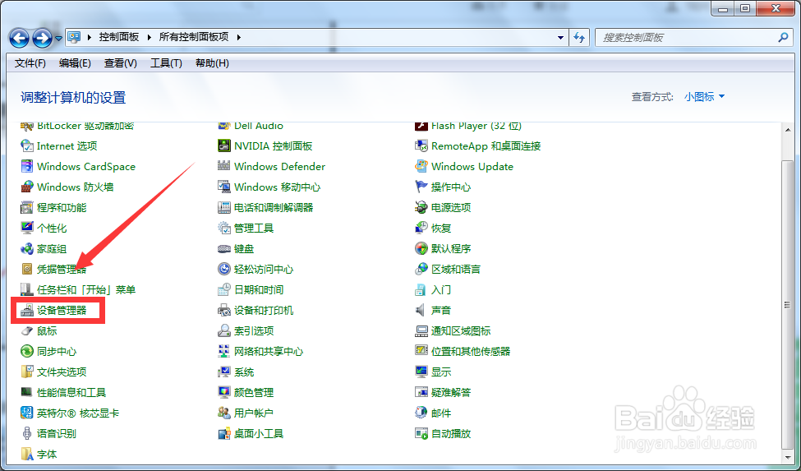Screen dimensions: 801x471
Task: Click the search magnifier icon
Action: (783, 37)
